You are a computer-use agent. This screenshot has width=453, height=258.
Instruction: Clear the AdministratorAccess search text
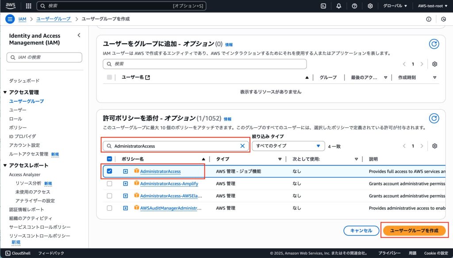point(242,146)
